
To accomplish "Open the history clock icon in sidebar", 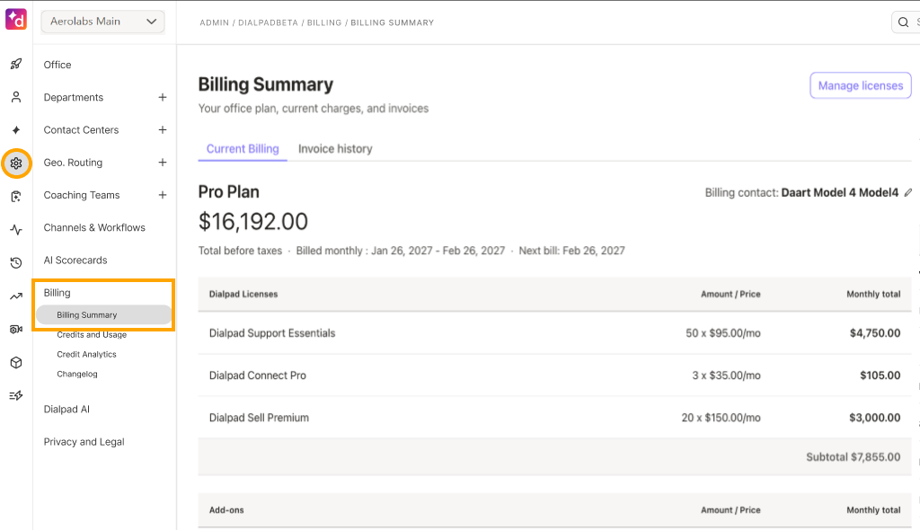I will pos(16,262).
